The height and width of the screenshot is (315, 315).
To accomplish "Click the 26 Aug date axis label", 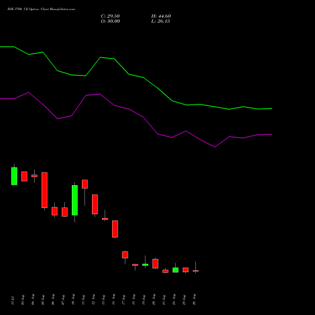I will click(194, 300).
